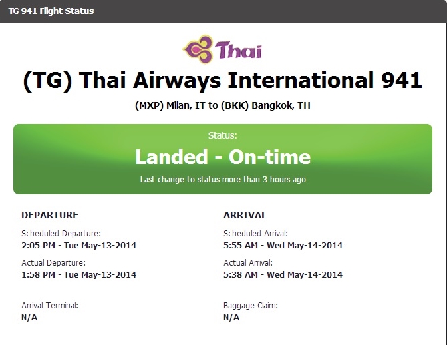This screenshot has width=447, height=345.
Task: Click the Actual Departure label
Action: pos(54,263)
